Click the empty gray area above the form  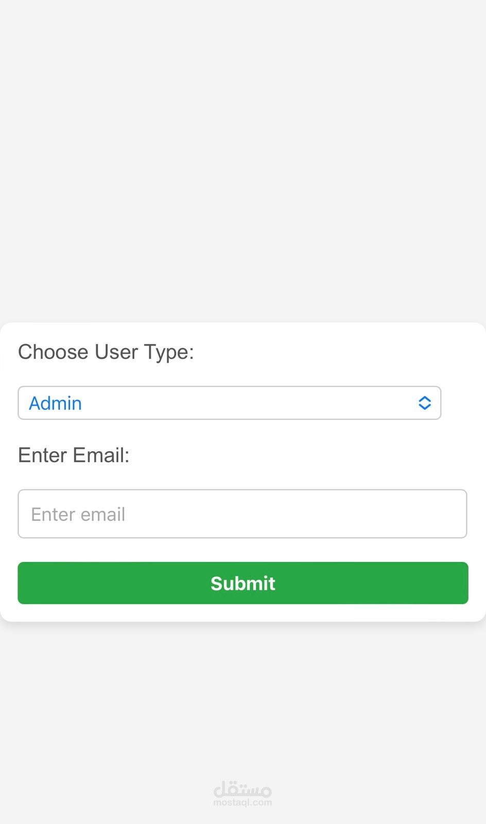point(243,154)
